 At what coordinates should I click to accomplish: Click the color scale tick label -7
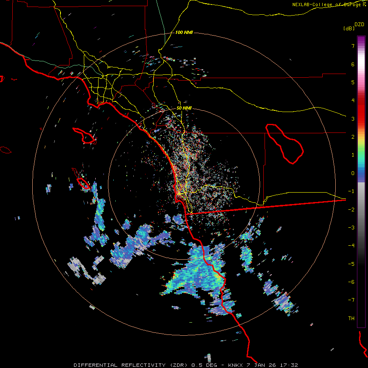(351, 300)
